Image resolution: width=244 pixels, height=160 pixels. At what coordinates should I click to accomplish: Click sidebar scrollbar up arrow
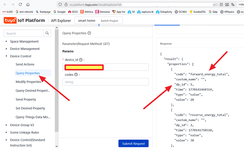tap(57, 28)
